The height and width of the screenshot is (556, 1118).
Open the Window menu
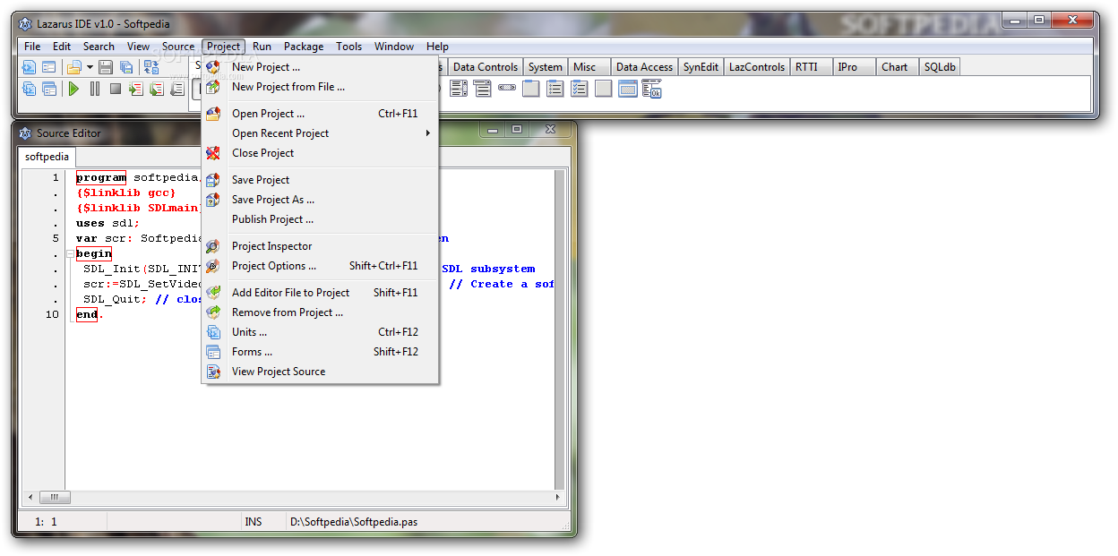(394, 47)
